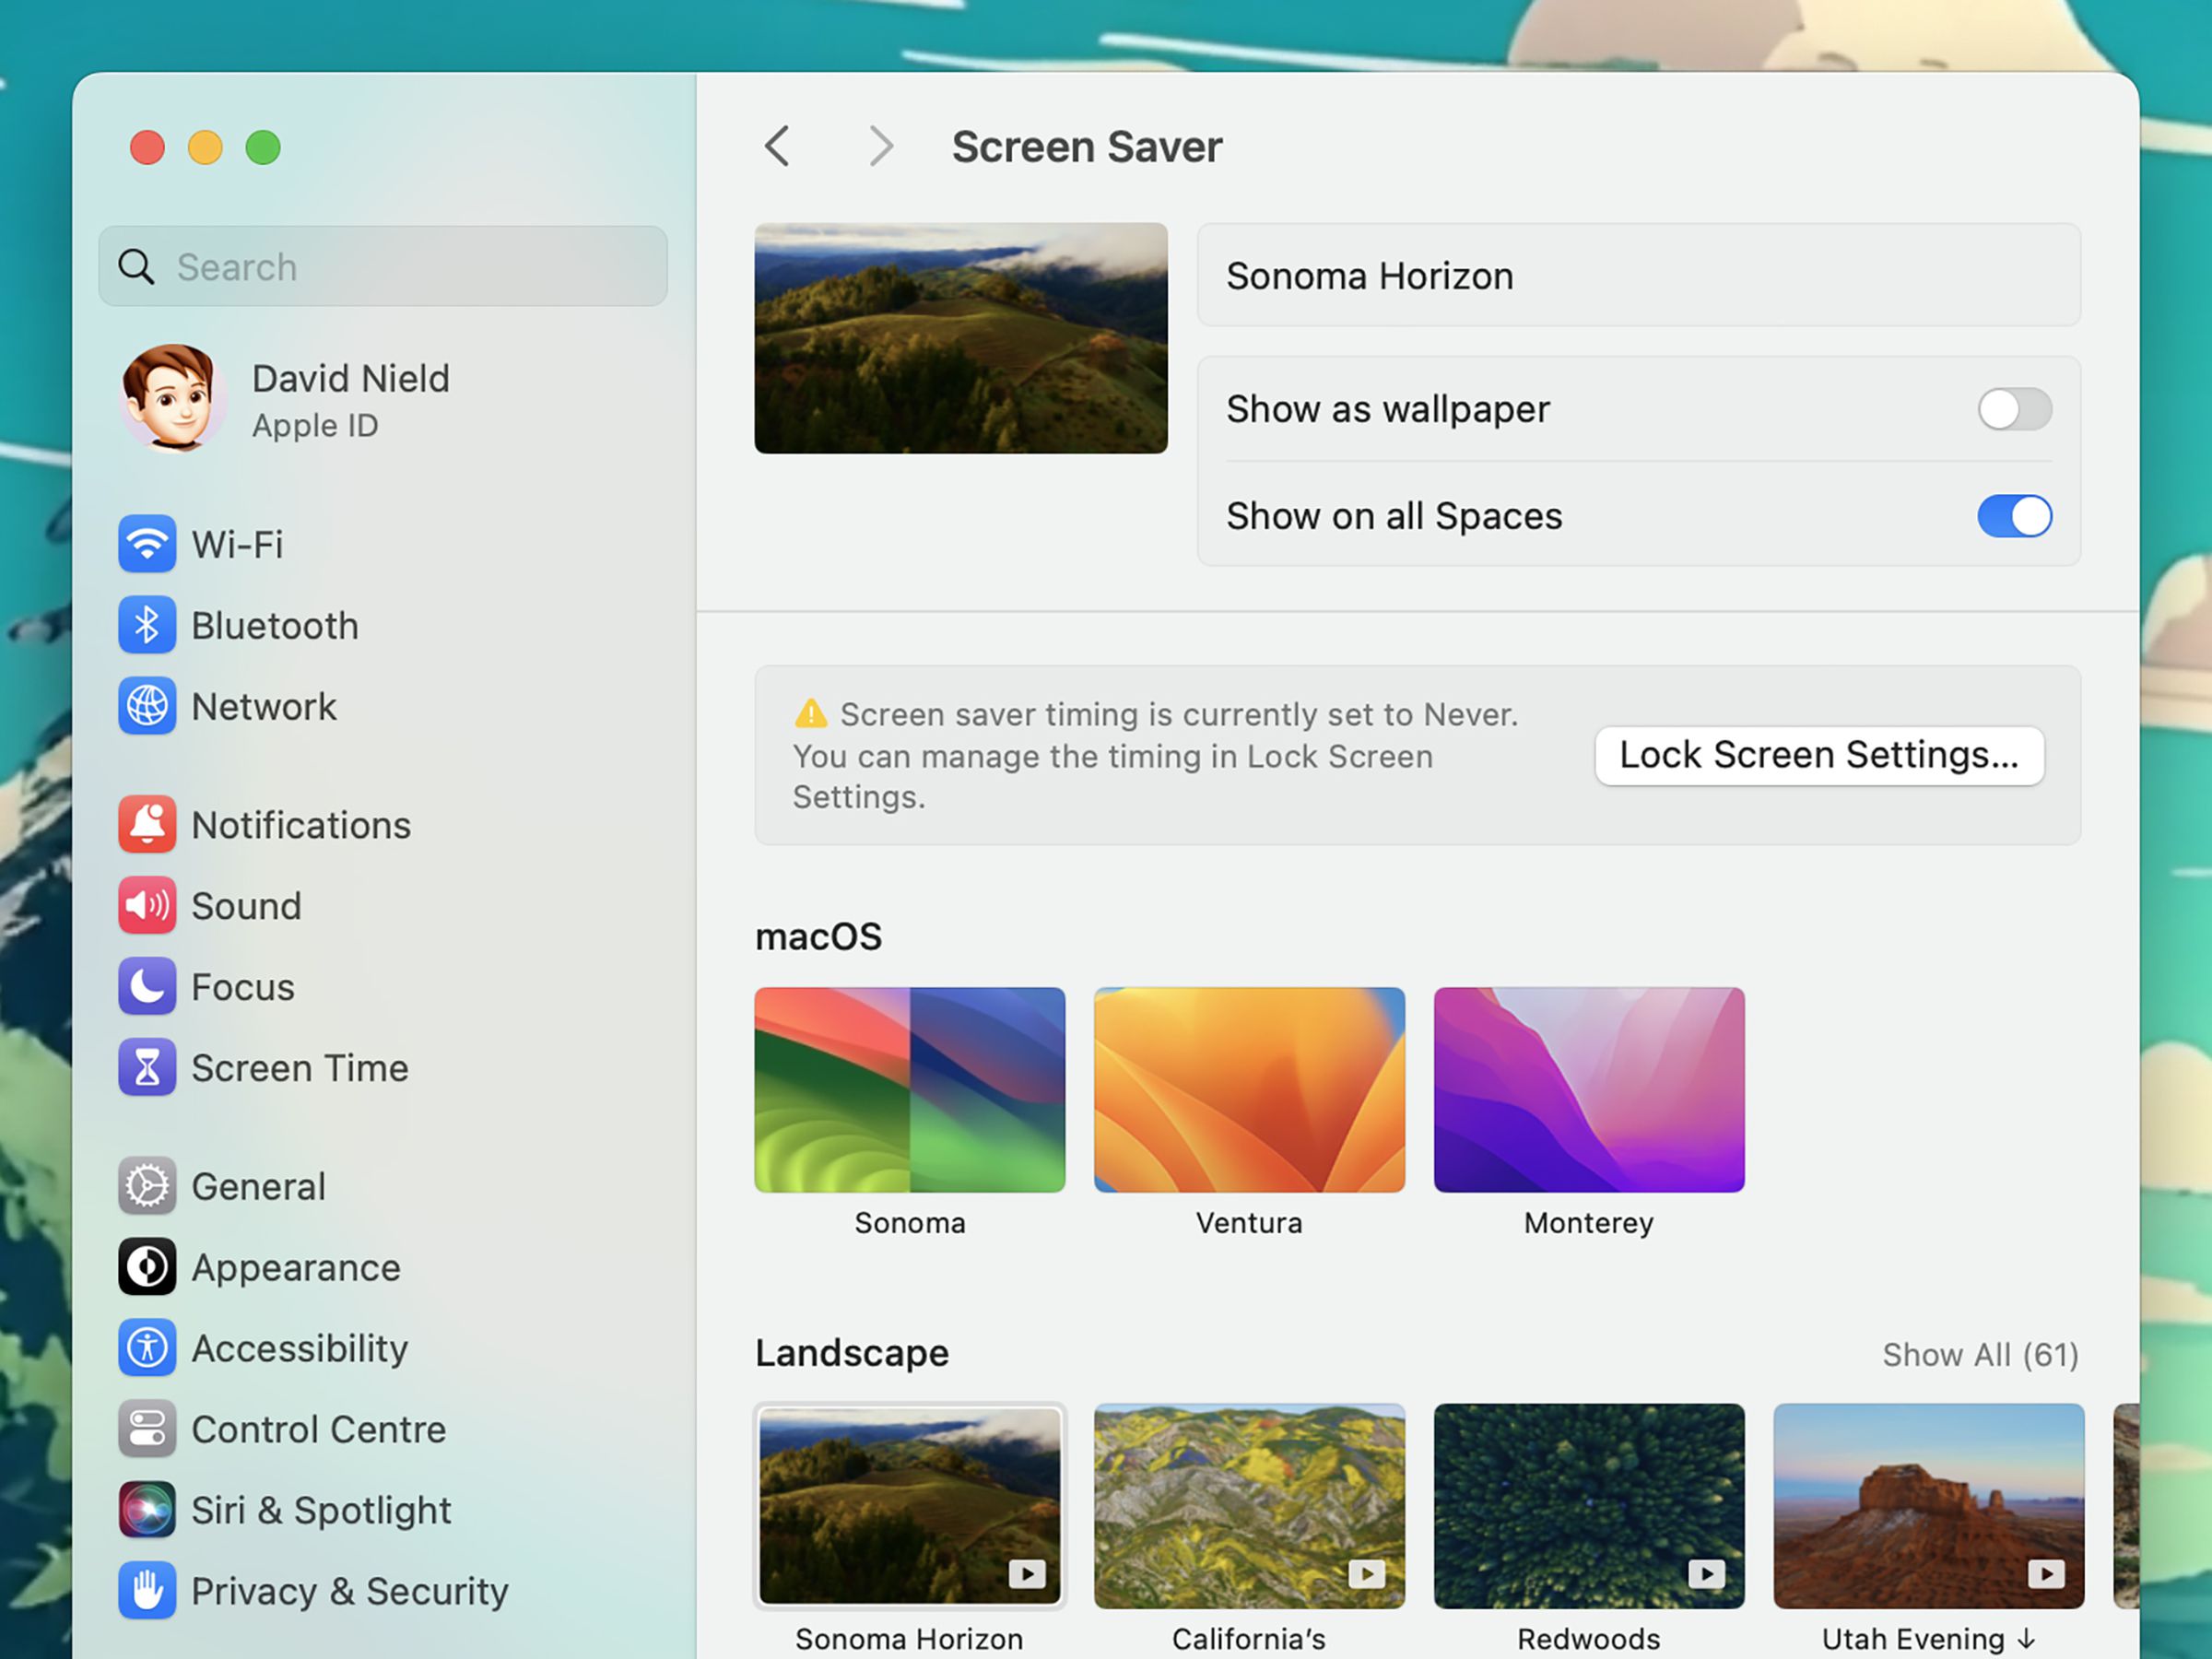Expand Landscape with Show All (61)
The image size is (2212, 1659).
[x=1978, y=1354]
